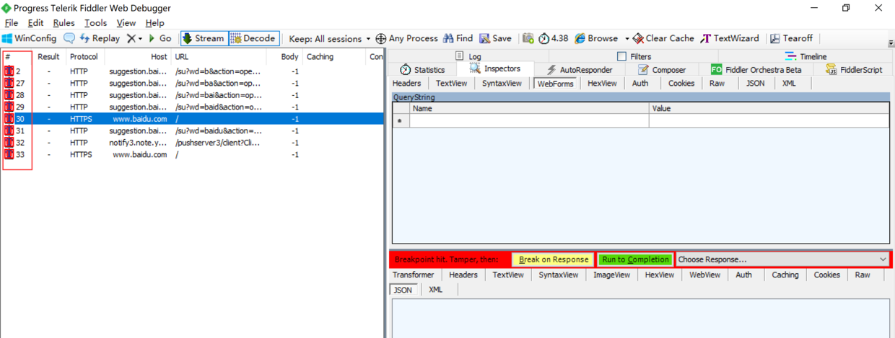Click the Remove X toolbar icon
This screenshot has height=338, width=895.
(x=131, y=38)
